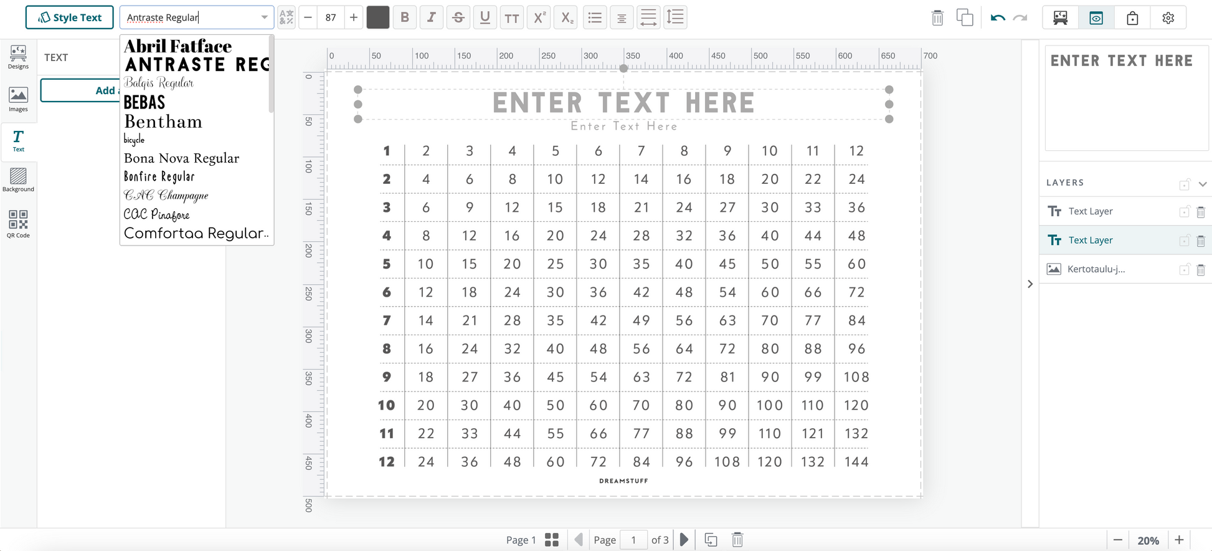Toggle underline formatting

click(x=485, y=17)
